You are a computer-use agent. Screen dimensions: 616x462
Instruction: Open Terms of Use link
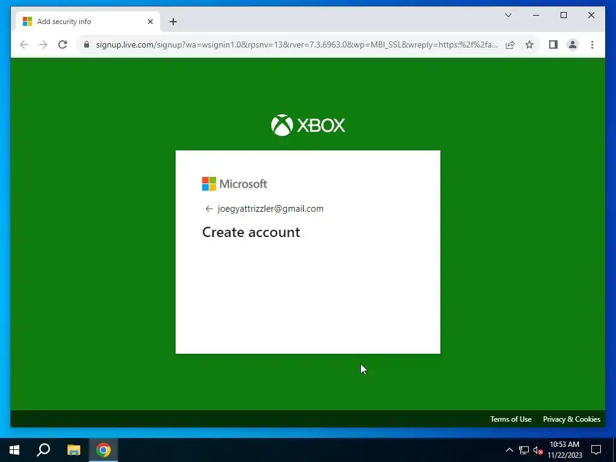click(511, 419)
